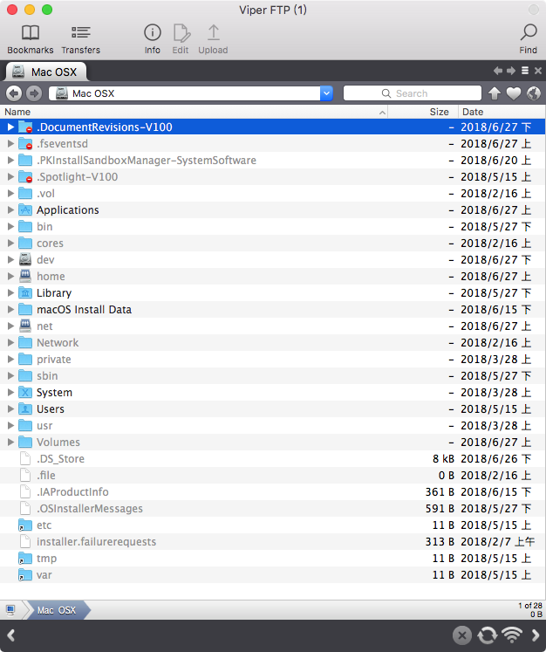Image resolution: width=546 pixels, height=652 pixels.
Task: Click the cancel X icon at the bottom
Action: point(462,635)
